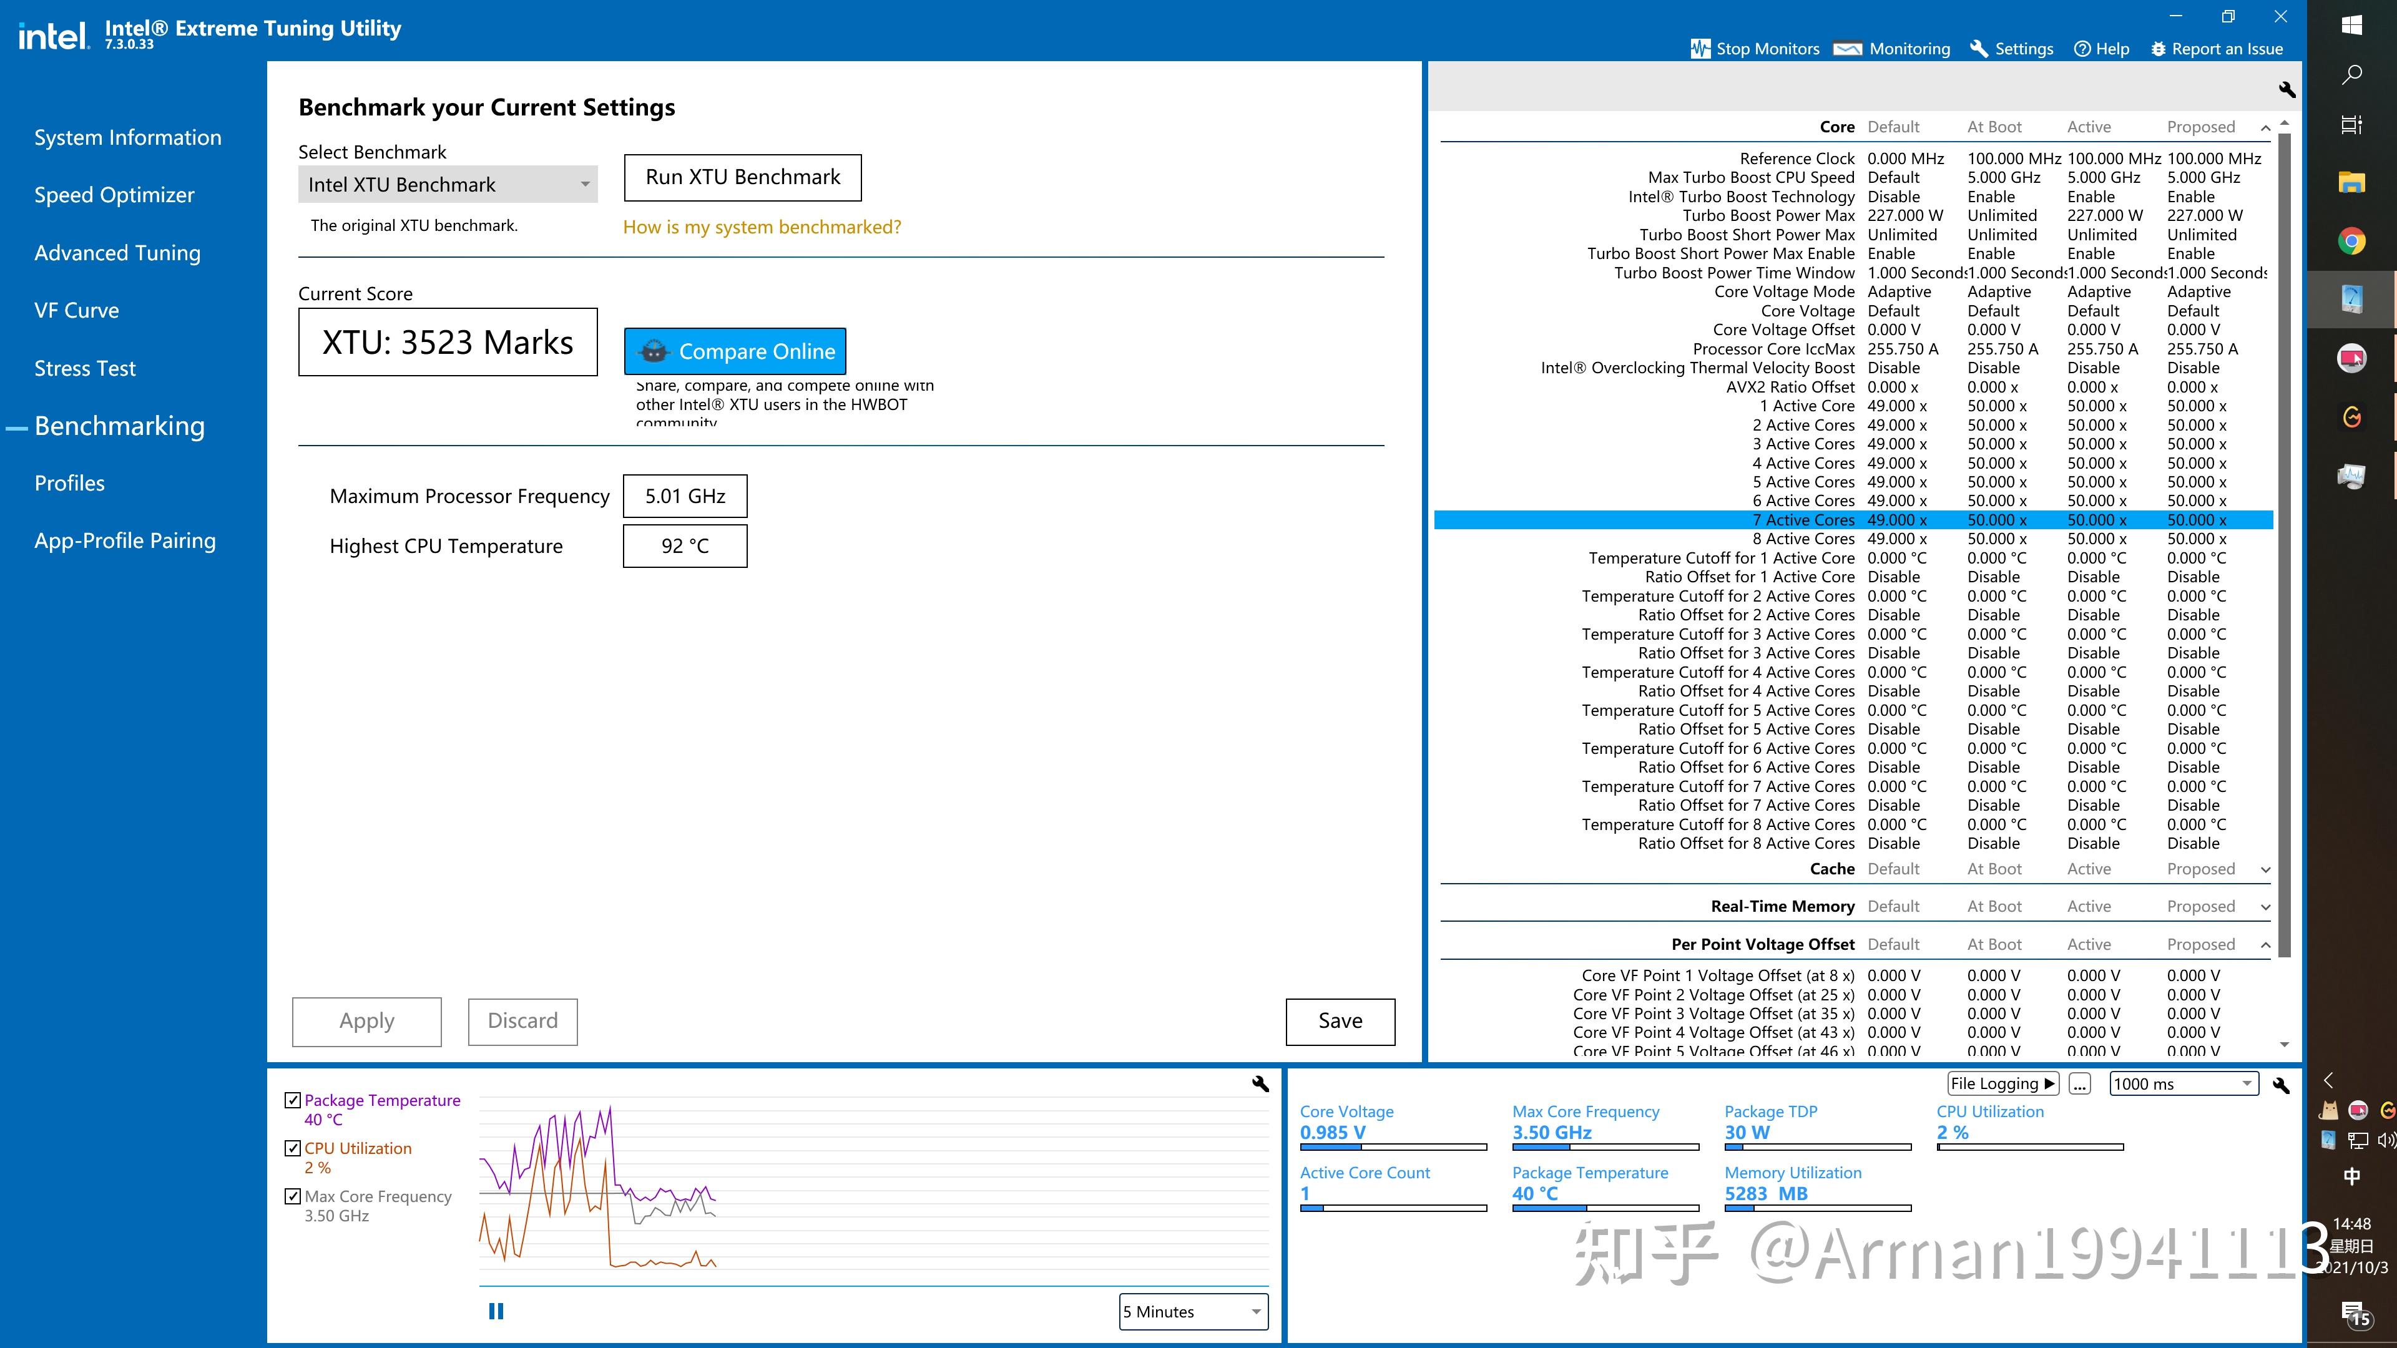
Task: Run the XTU Benchmark
Action: click(x=743, y=178)
